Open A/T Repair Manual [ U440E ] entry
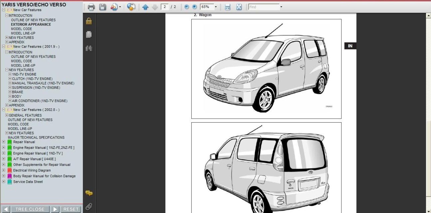Image resolution: width=431 pixels, height=213 pixels. pyautogui.click(x=35, y=159)
